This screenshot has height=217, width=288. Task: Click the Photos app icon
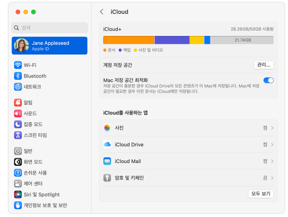click(107, 128)
